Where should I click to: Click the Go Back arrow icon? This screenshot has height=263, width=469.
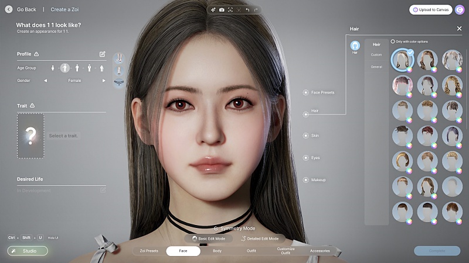pyautogui.click(x=9, y=9)
